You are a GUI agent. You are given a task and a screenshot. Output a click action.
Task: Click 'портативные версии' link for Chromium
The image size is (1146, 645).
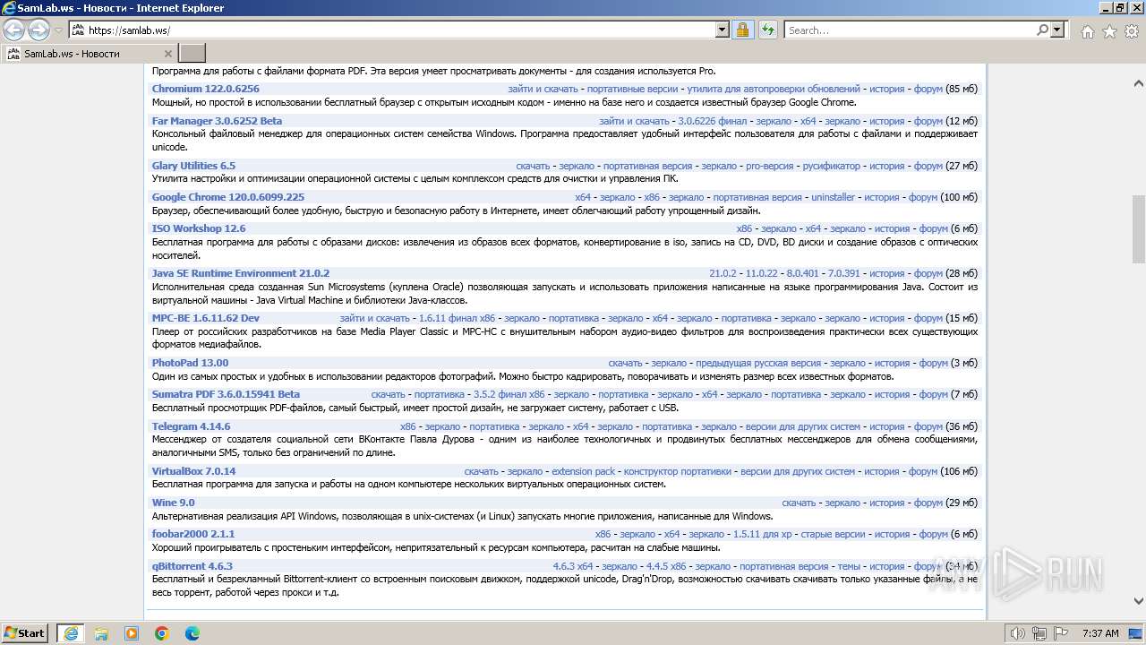point(632,90)
